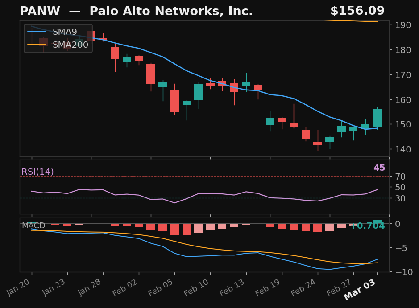
Task: Click the MACD panel label
Action: [x=33, y=226]
